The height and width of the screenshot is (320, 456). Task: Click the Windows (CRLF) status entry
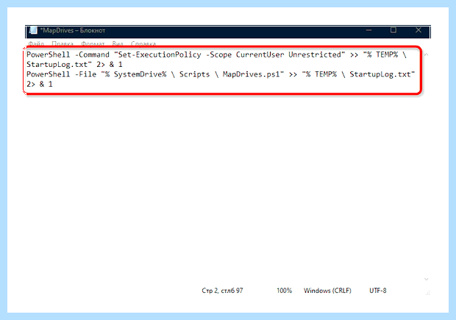(x=327, y=291)
